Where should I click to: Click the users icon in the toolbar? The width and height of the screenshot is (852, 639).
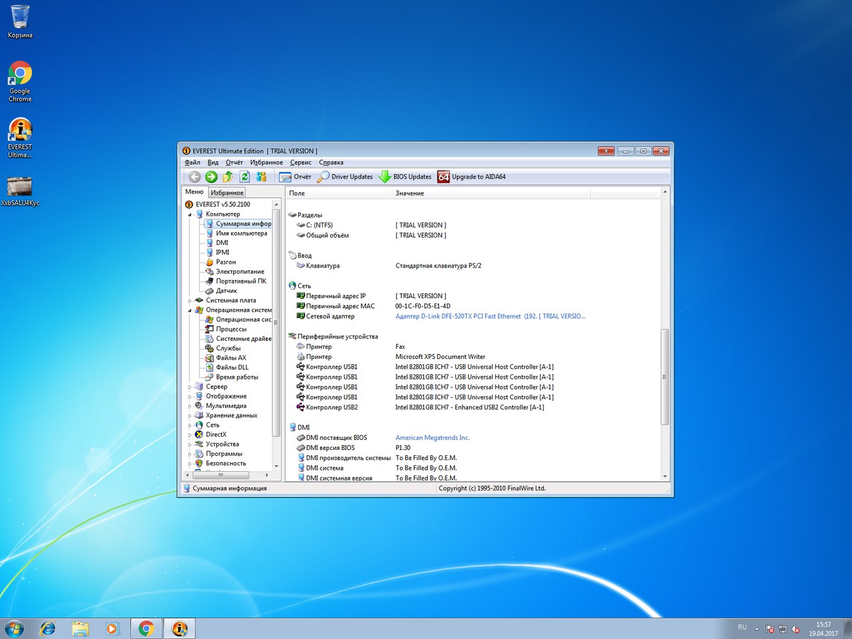point(262,176)
